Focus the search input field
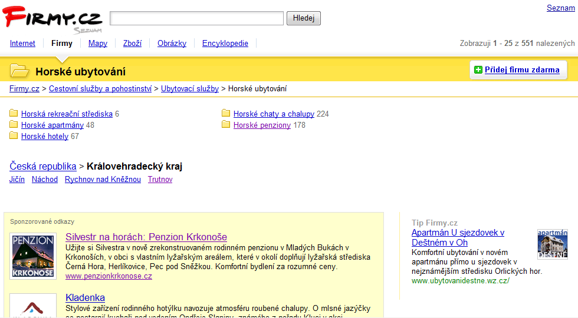Viewport: 578px width, 318px height. [x=197, y=18]
